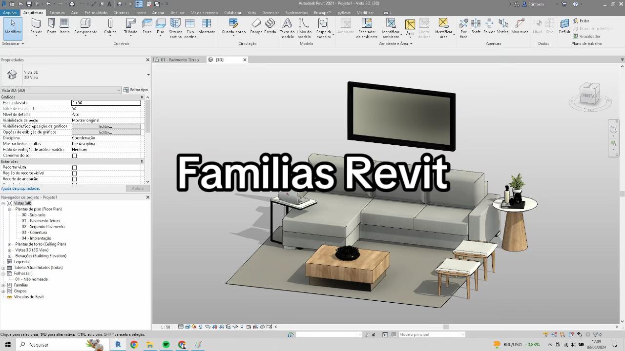
Task: Switch to the Anotar ribbon tab
Action: [158, 13]
